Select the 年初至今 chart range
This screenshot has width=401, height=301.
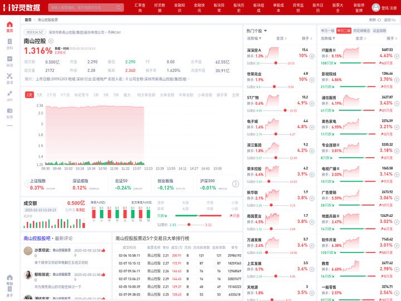pyautogui.click(x=81, y=95)
